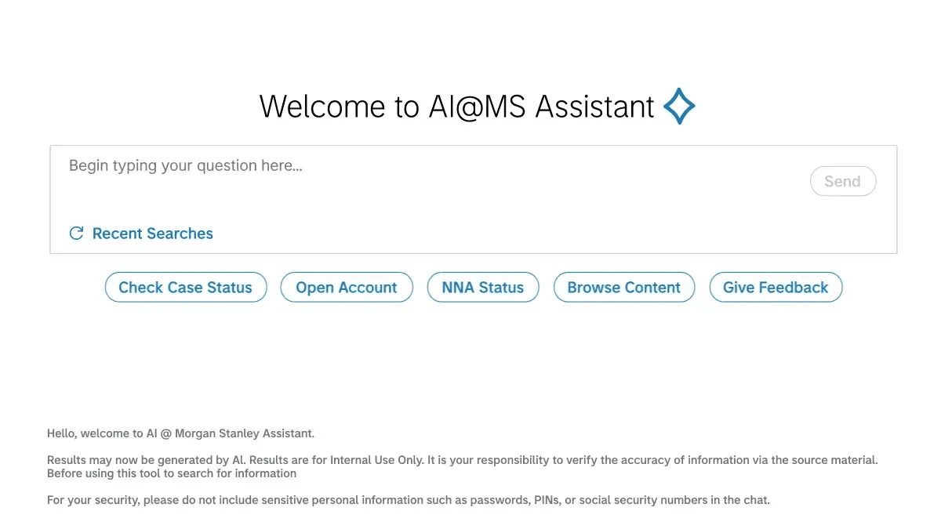
Task: Click the Welcome to AI@MS Assistant heading
Action: pyautogui.click(x=457, y=107)
